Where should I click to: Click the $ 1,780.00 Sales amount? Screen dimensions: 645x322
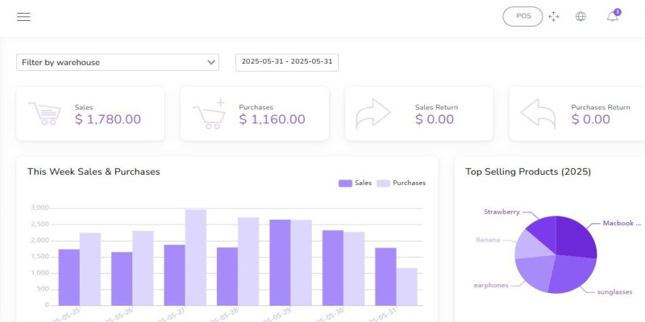[x=108, y=119]
